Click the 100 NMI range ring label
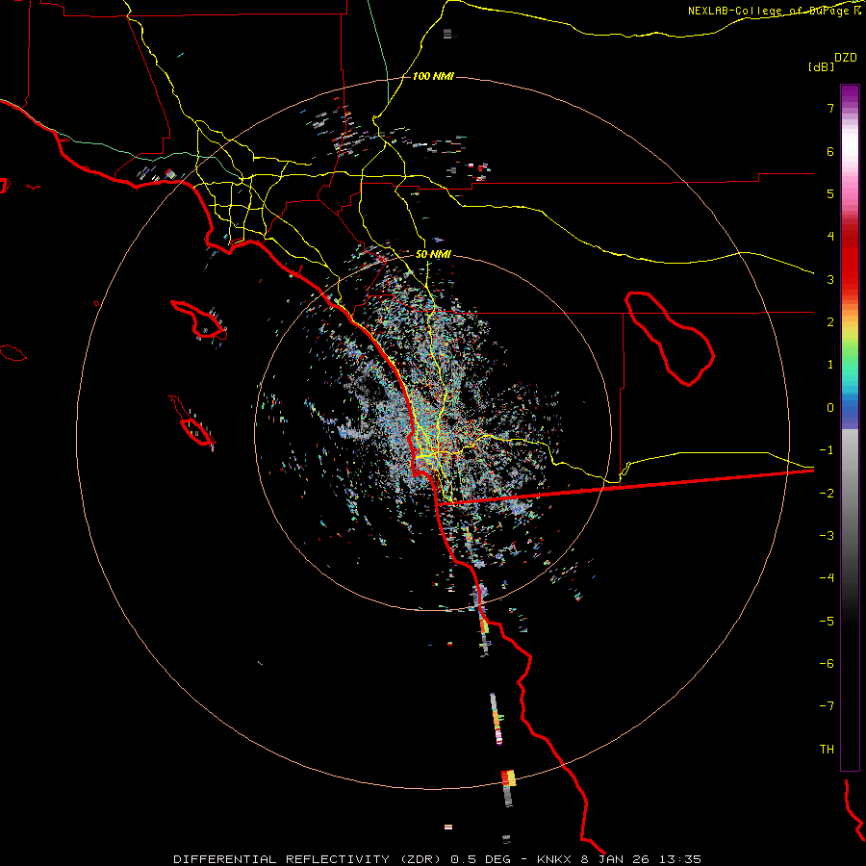866x866 pixels. (x=433, y=76)
